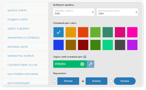Open the headings font dropdown (Lato)

coord(74,12)
